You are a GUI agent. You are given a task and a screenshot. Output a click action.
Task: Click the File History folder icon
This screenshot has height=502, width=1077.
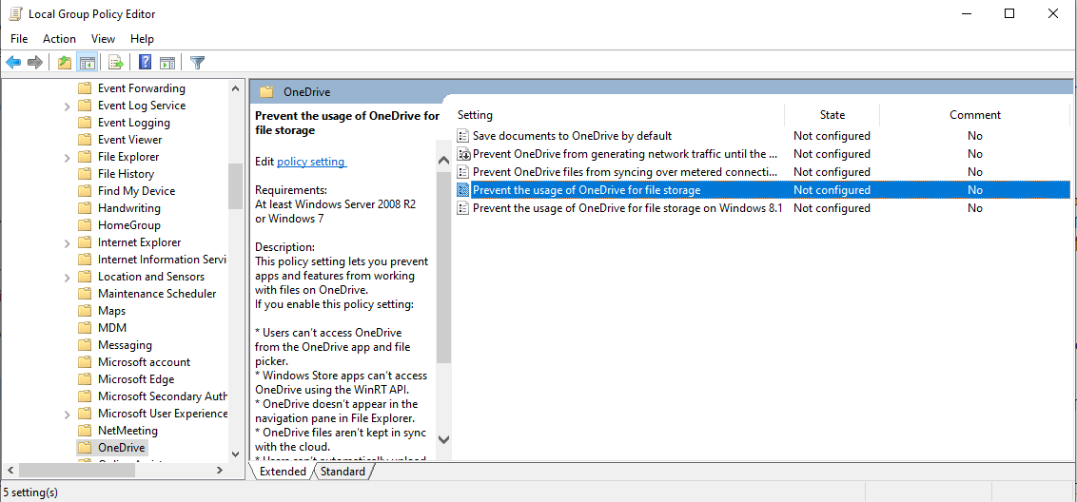click(85, 174)
